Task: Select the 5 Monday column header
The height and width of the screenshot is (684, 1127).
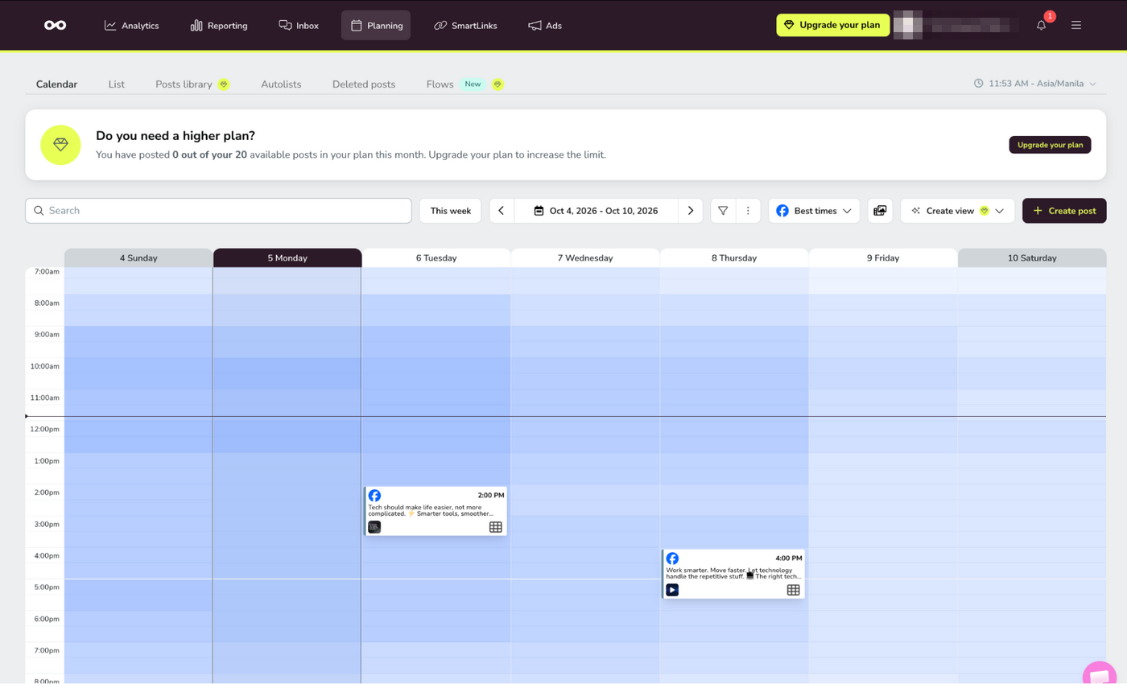Action: coord(287,258)
